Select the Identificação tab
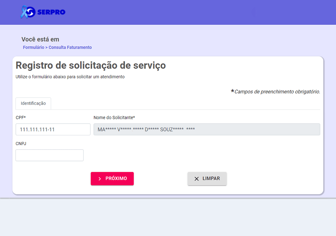 click(33, 103)
